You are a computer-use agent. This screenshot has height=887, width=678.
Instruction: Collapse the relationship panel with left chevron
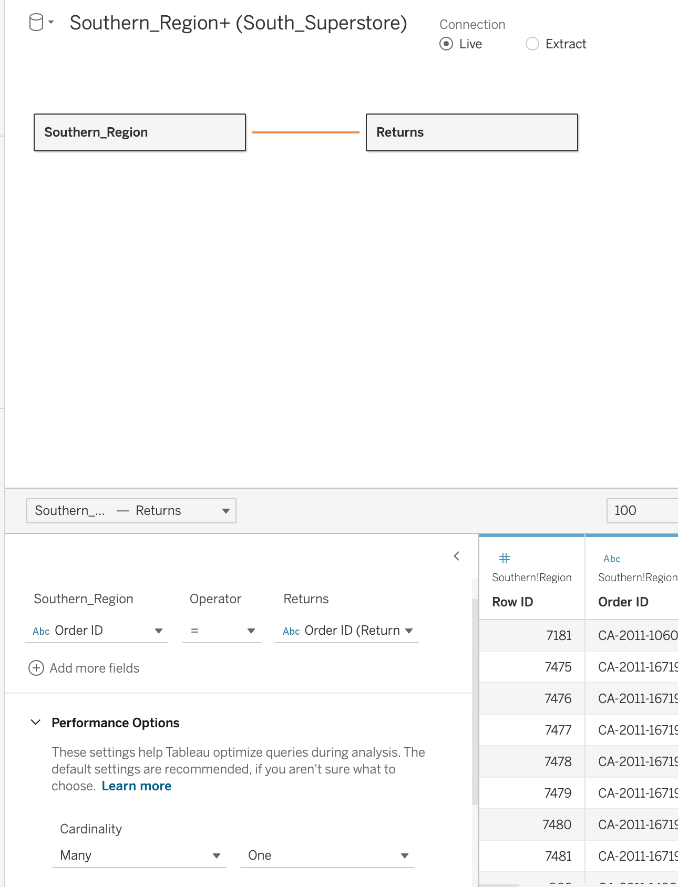(457, 556)
